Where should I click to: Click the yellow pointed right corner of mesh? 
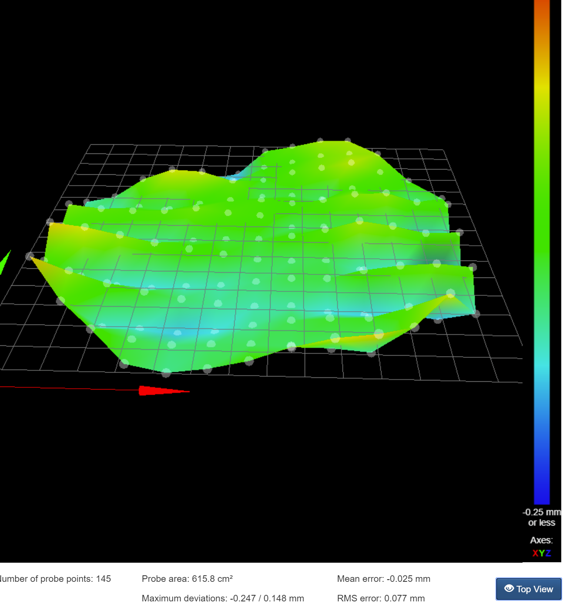(x=450, y=295)
